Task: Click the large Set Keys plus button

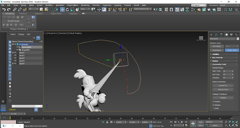Action: click(193, 124)
